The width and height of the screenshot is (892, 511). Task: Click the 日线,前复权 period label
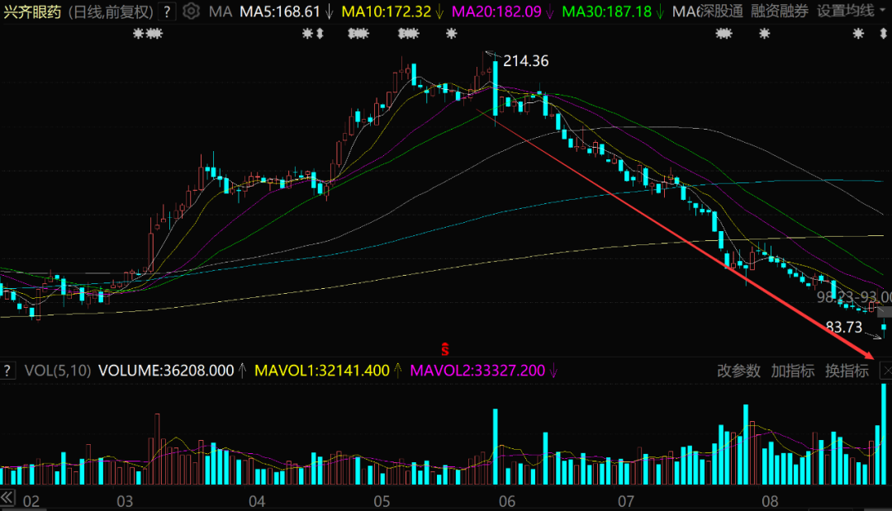tap(111, 12)
